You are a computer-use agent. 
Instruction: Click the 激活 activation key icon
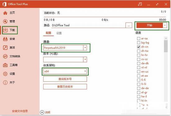click(5, 48)
